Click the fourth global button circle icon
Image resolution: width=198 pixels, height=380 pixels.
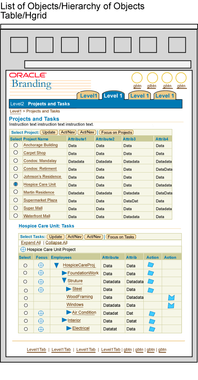point(181,78)
